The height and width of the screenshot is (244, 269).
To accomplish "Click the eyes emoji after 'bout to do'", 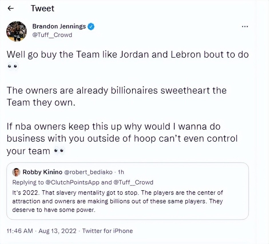I will click(13, 67).
